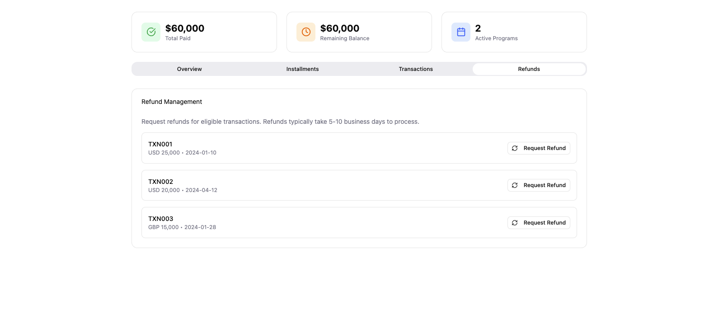Select the TXN001 transaction ID text

click(x=160, y=144)
